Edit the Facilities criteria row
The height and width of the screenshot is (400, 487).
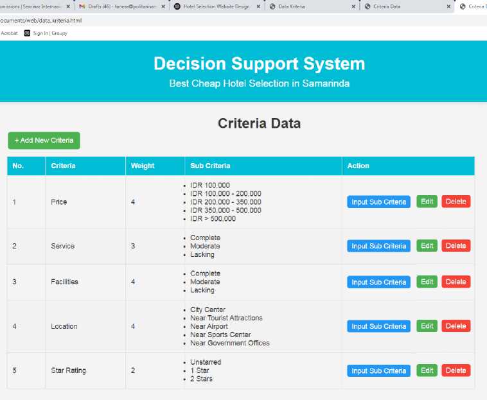coord(427,282)
